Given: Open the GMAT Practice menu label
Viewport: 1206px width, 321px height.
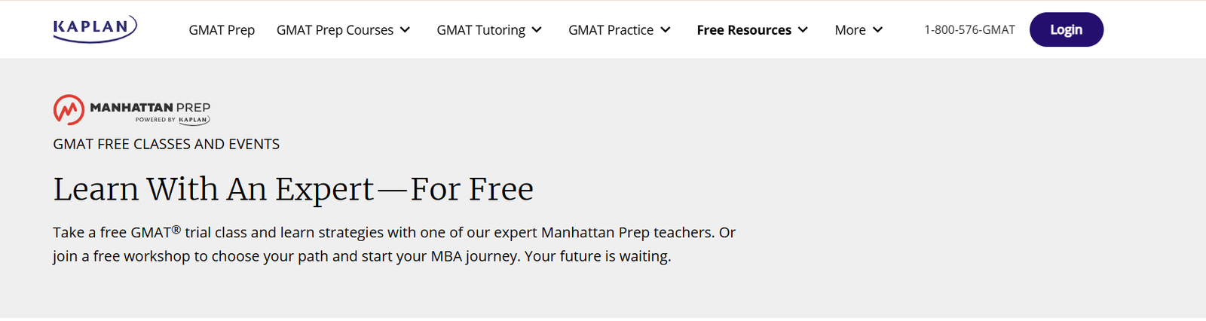Looking at the screenshot, I should 611,30.
